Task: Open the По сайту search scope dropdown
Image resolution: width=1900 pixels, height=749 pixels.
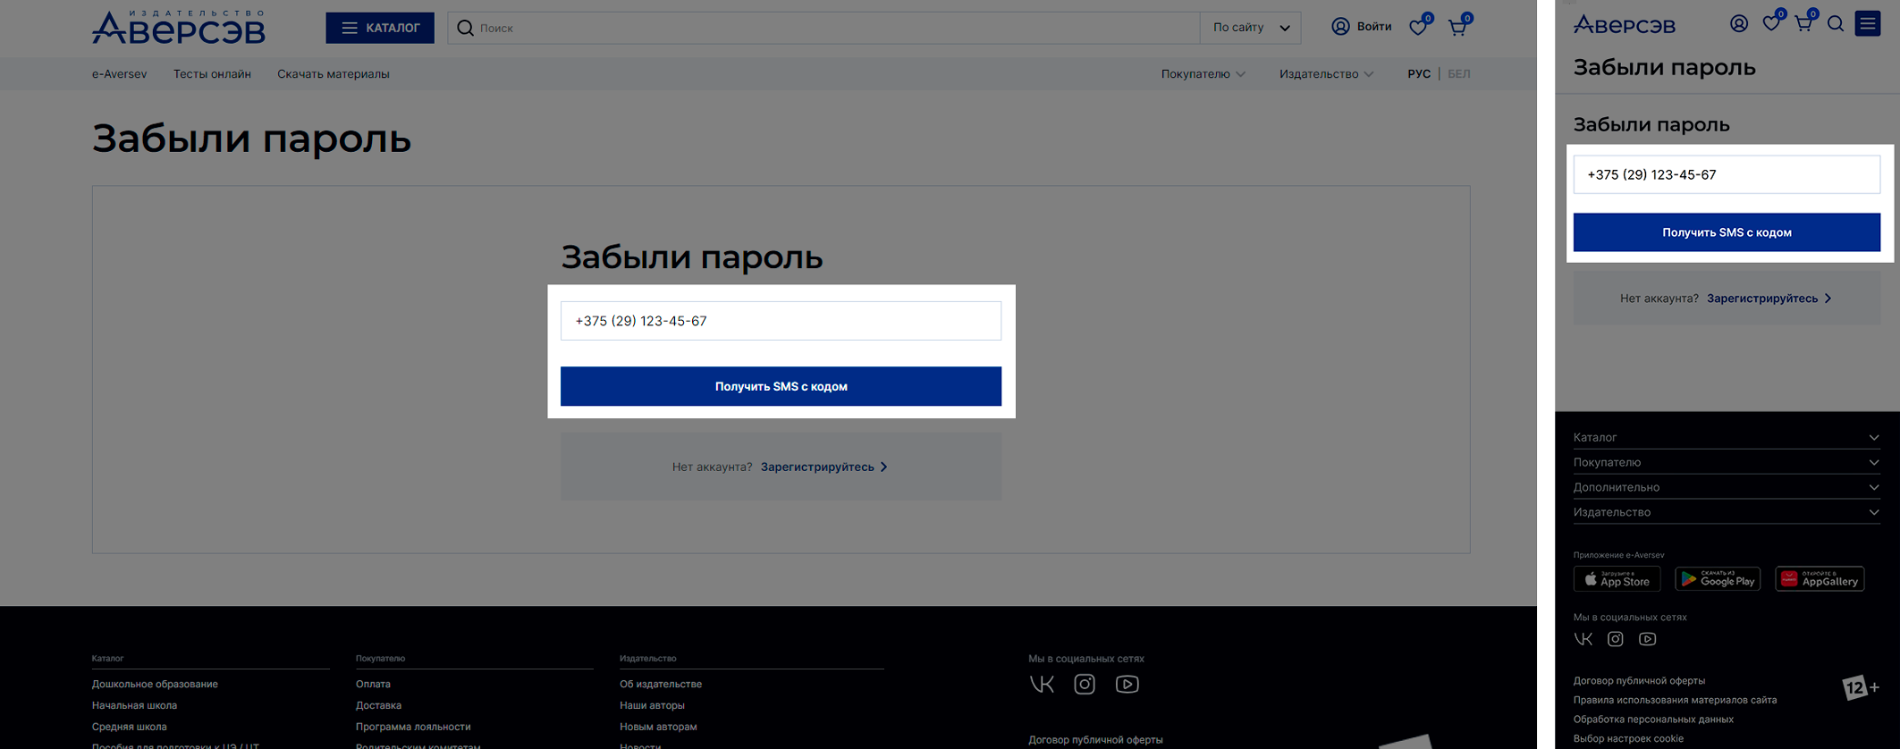Action: click(x=1250, y=28)
